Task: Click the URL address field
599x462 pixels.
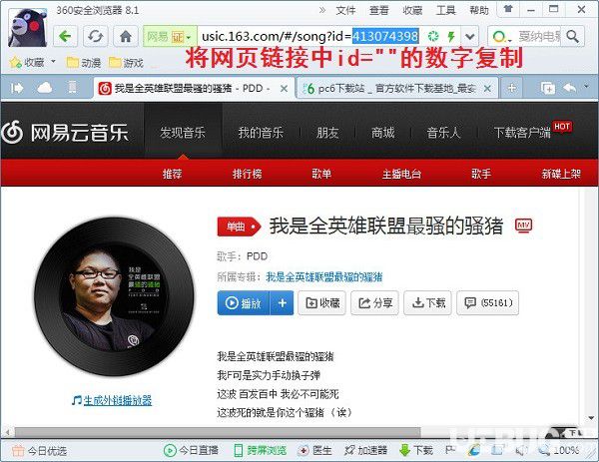Action: point(309,37)
